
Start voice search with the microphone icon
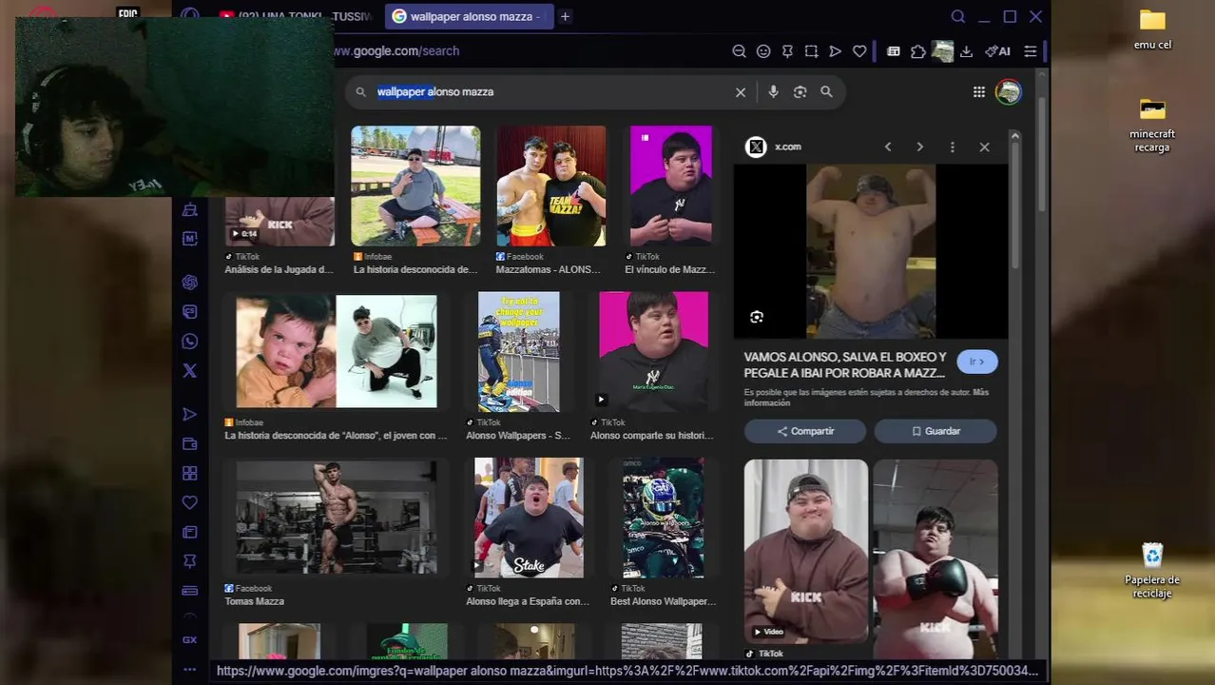click(773, 92)
